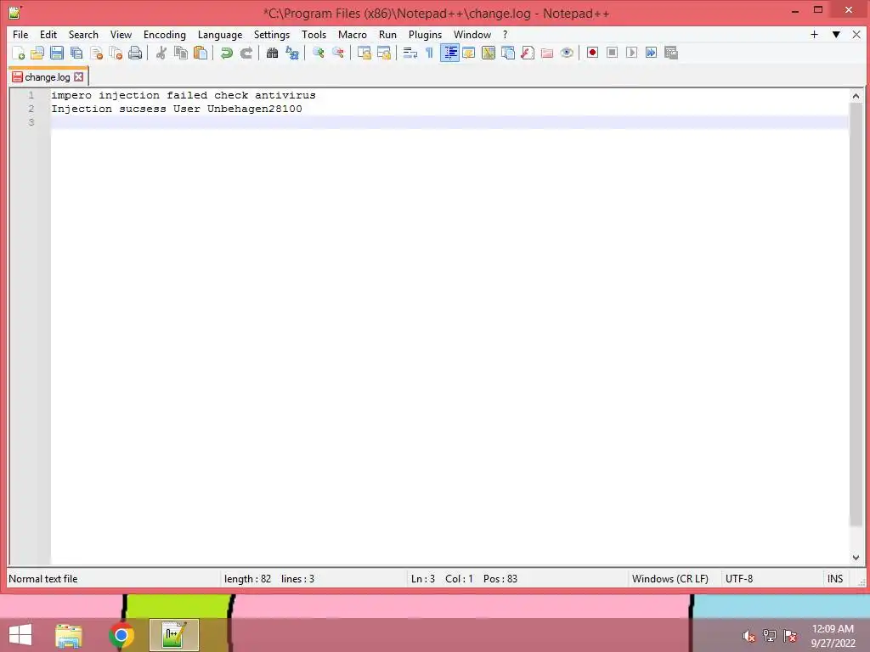Click the Close All toolbar icon
870x652 pixels.
(x=116, y=53)
